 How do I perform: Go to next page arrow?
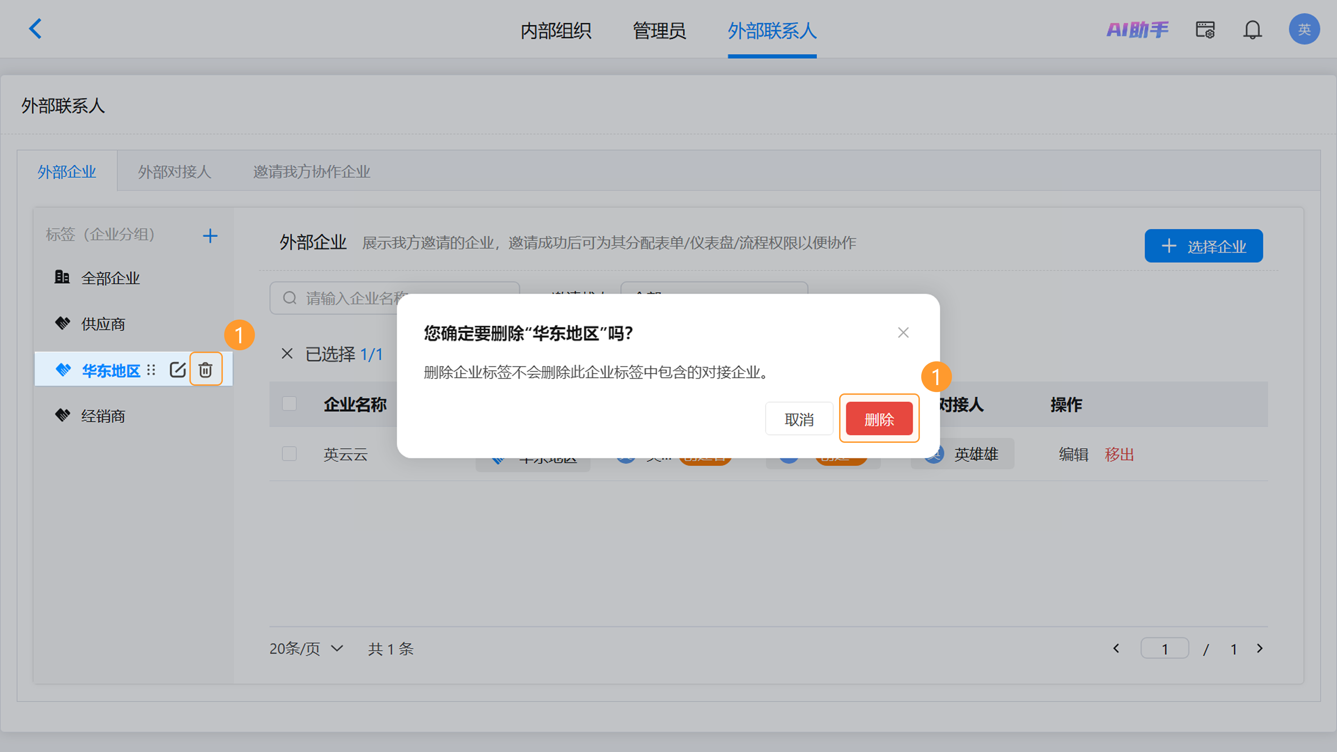click(1259, 649)
